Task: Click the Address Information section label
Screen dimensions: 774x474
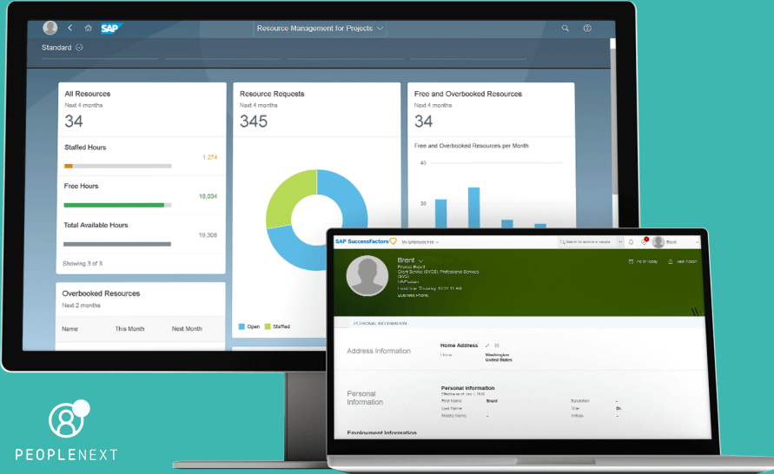Action: point(379,351)
